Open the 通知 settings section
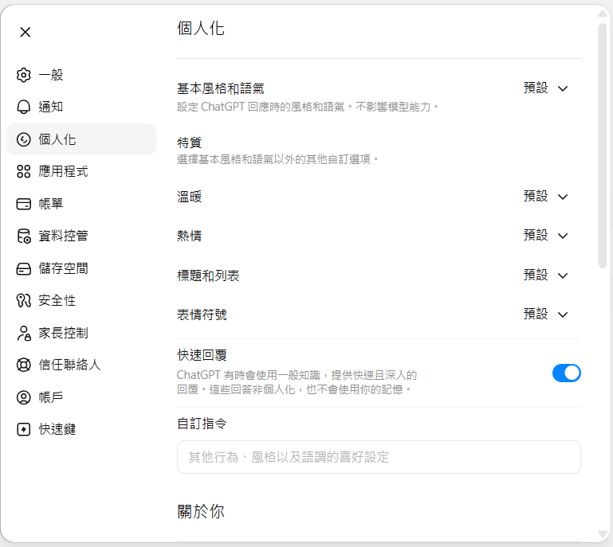Viewport: 613px width, 547px height. pyautogui.click(x=81, y=107)
